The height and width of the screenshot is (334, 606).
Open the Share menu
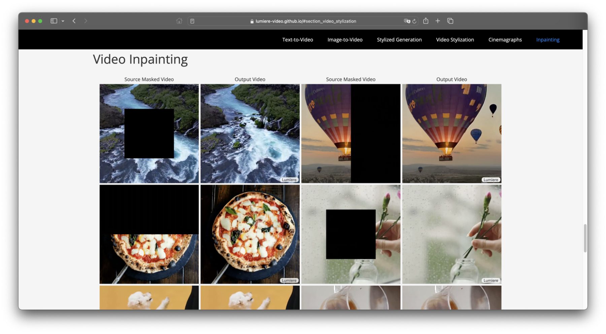point(426,21)
